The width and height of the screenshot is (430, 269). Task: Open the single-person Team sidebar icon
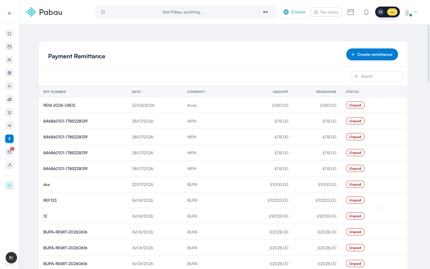point(9,86)
